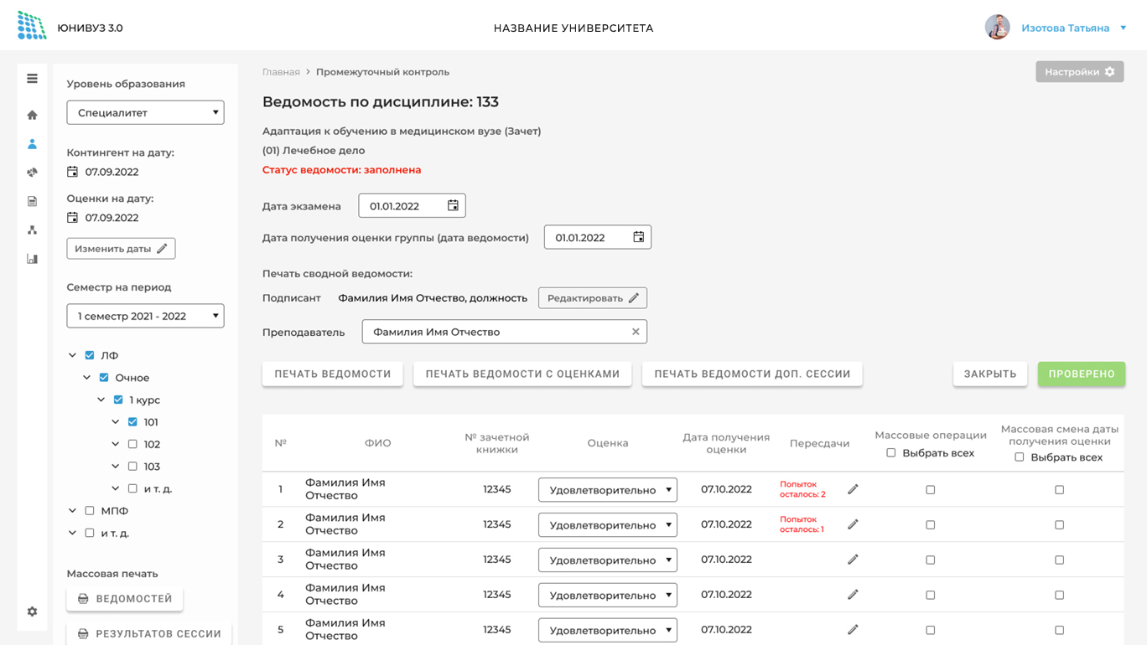The height and width of the screenshot is (645, 1147).
Task: Click the user avatar photo of Изотова Татьяна
Action: click(997, 28)
